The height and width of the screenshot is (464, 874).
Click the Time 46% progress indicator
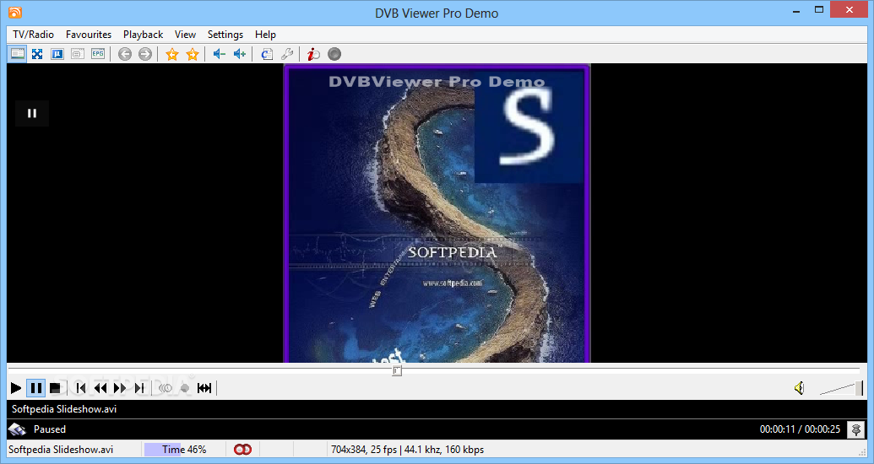pyautogui.click(x=184, y=450)
